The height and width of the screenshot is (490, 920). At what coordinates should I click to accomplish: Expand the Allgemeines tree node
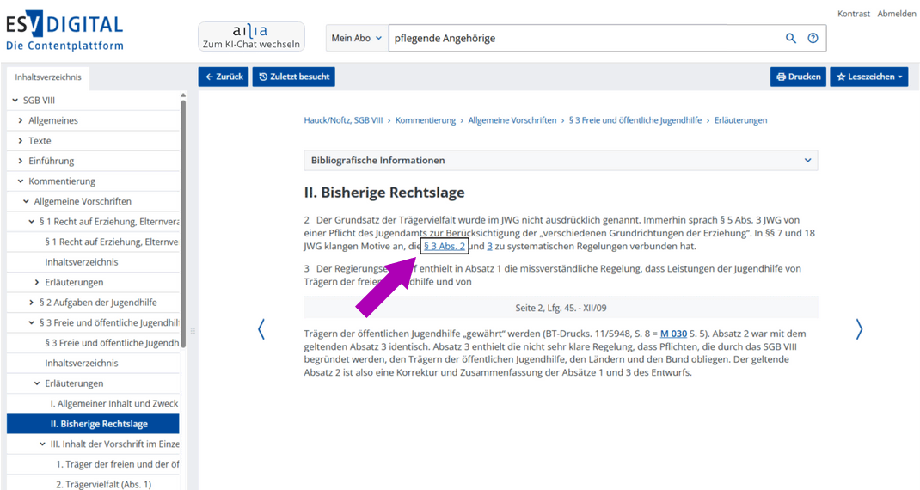tap(21, 120)
